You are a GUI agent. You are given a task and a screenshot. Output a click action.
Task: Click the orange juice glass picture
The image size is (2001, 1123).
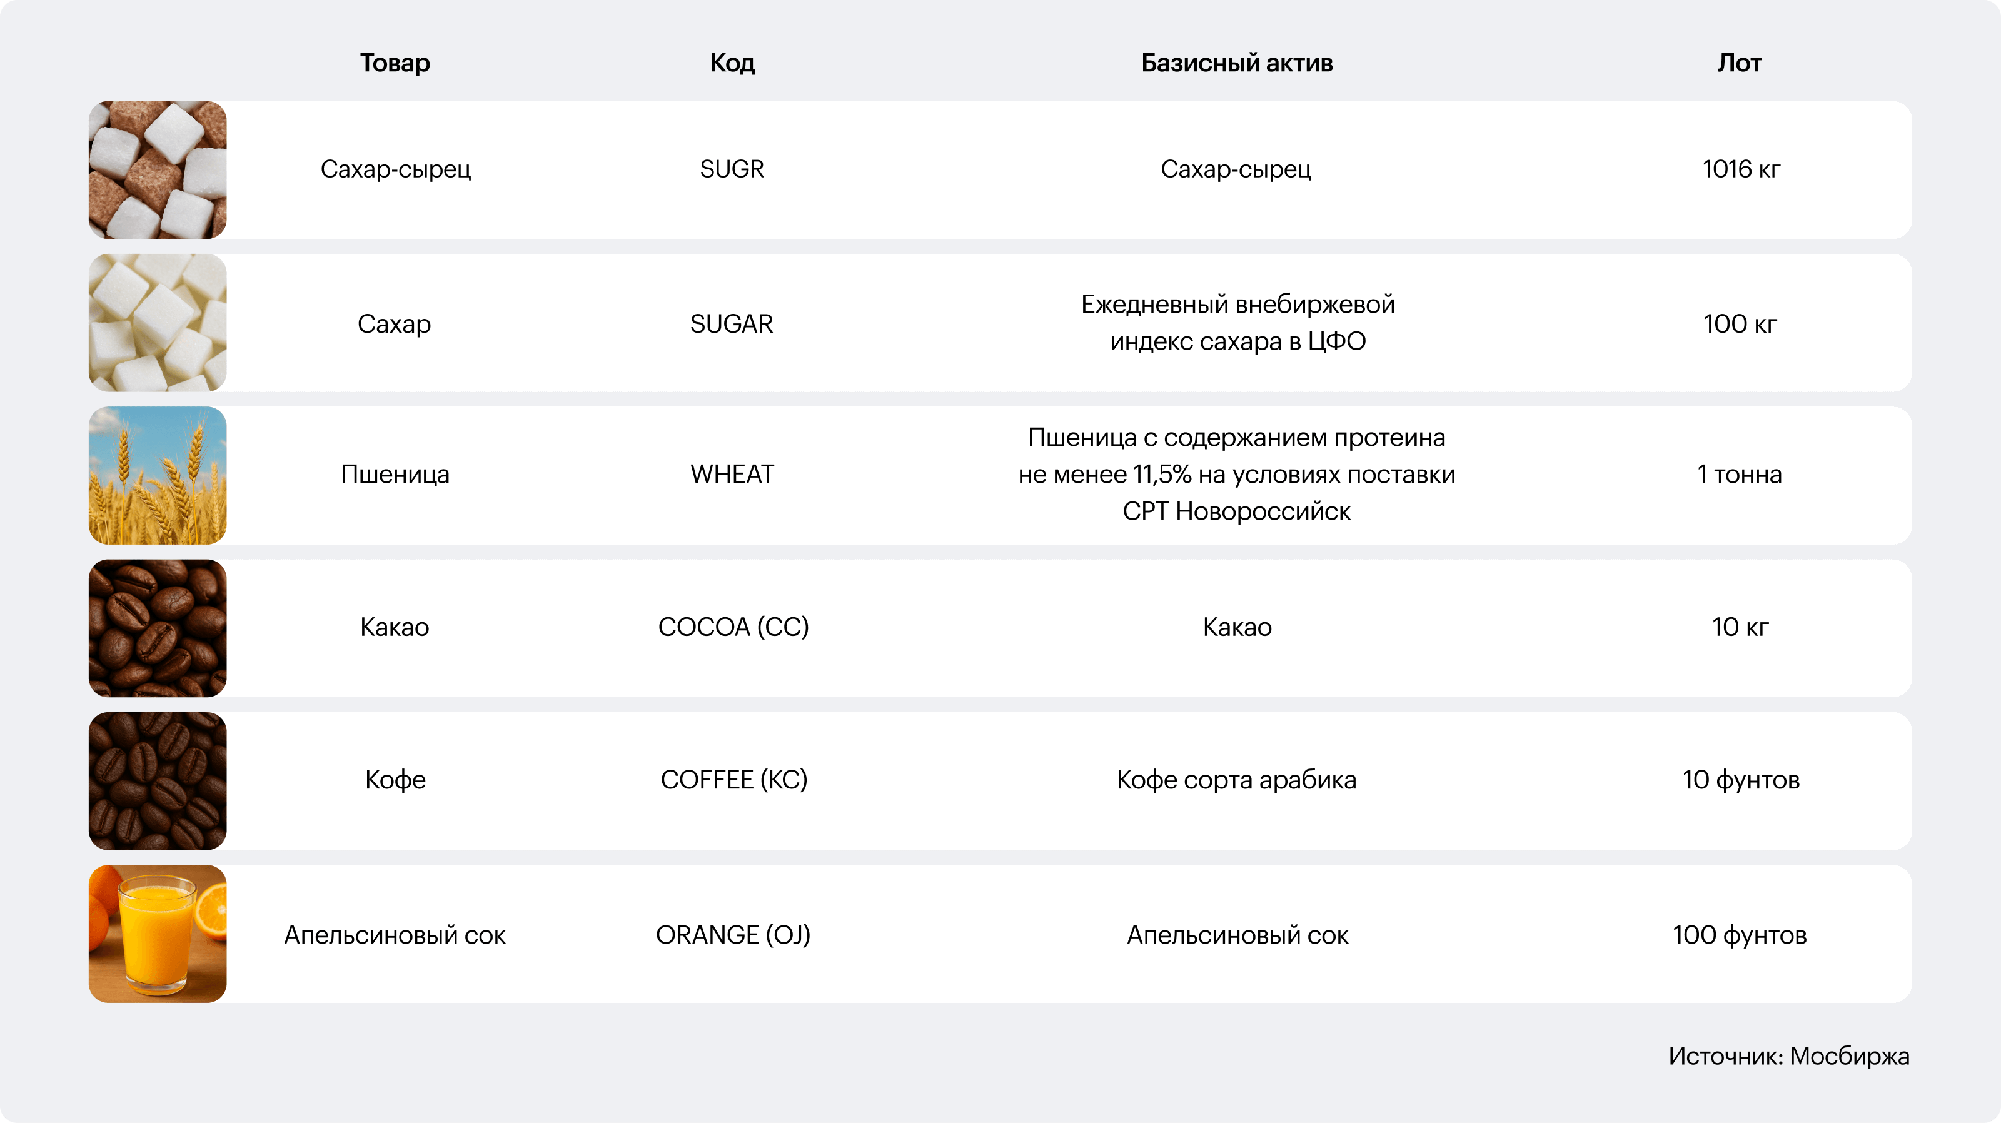coord(158,934)
